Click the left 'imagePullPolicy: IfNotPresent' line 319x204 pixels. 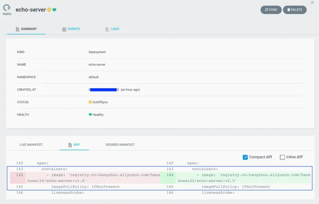pyautogui.click(x=86, y=187)
